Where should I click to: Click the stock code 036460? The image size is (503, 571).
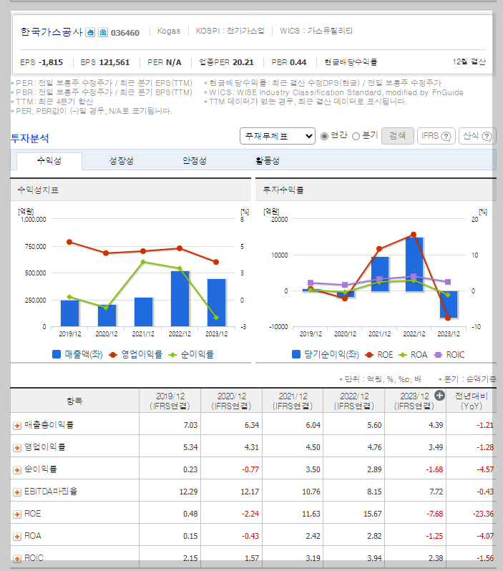[125, 33]
